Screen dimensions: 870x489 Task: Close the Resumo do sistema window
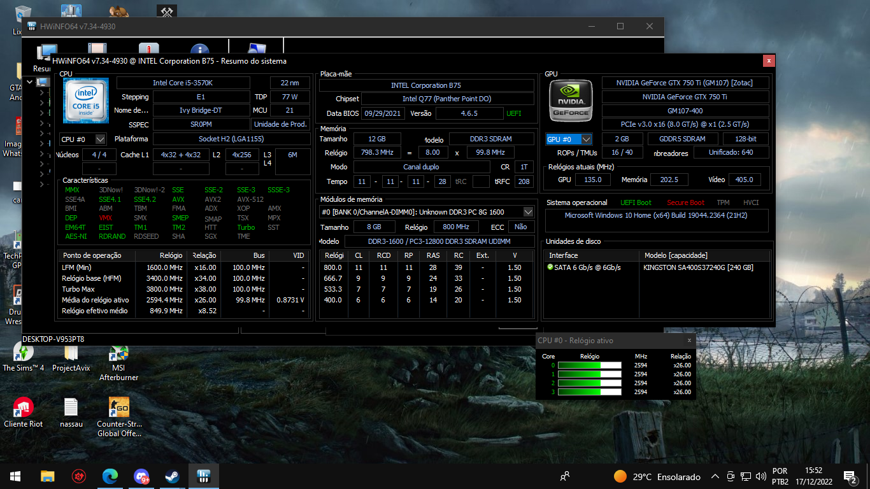769,60
